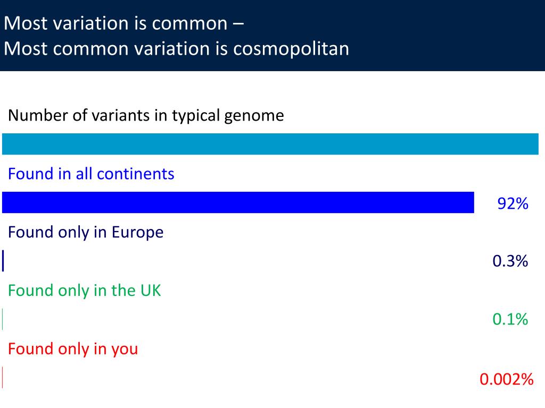Select the light blue typical genome bar
Image resolution: width=545 pixels, height=408 pixels.
tap(270, 144)
